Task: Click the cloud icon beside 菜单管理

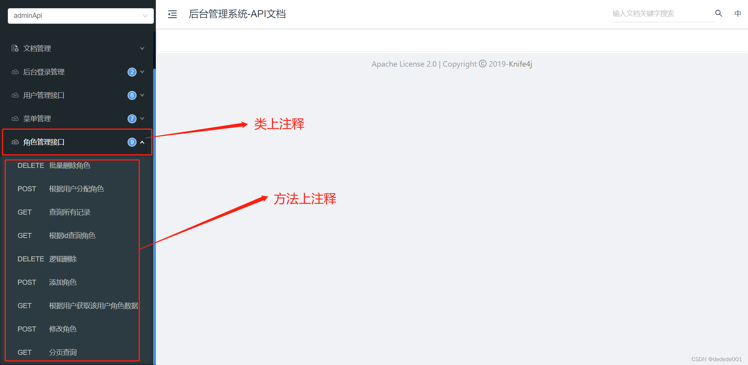Action: [x=15, y=118]
